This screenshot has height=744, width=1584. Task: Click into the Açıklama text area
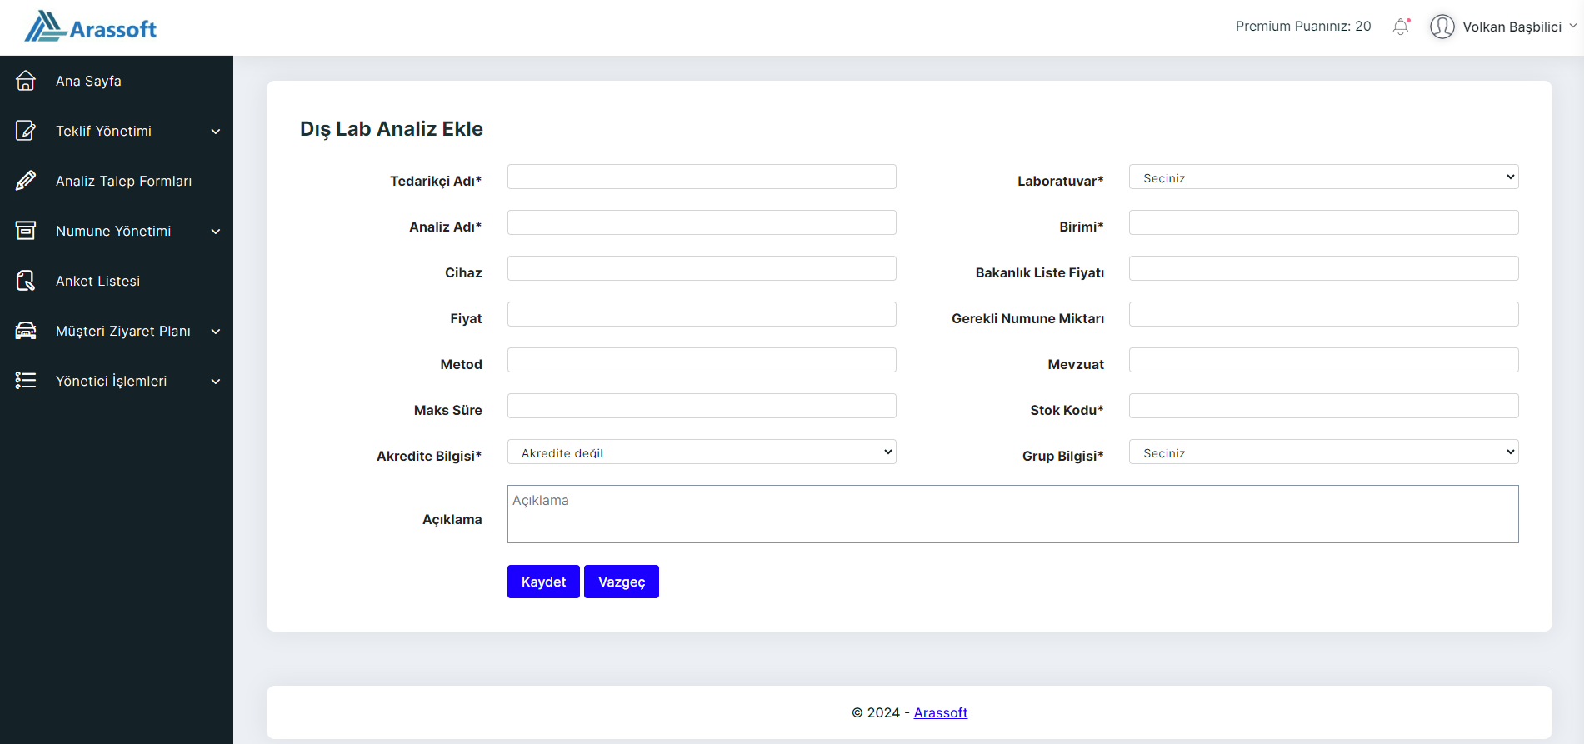click(1012, 514)
